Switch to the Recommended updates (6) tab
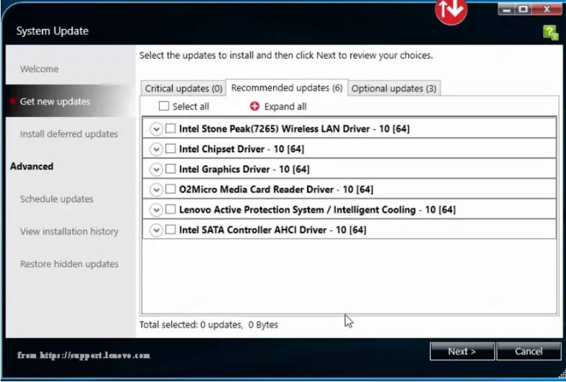566x382 pixels. tap(287, 88)
